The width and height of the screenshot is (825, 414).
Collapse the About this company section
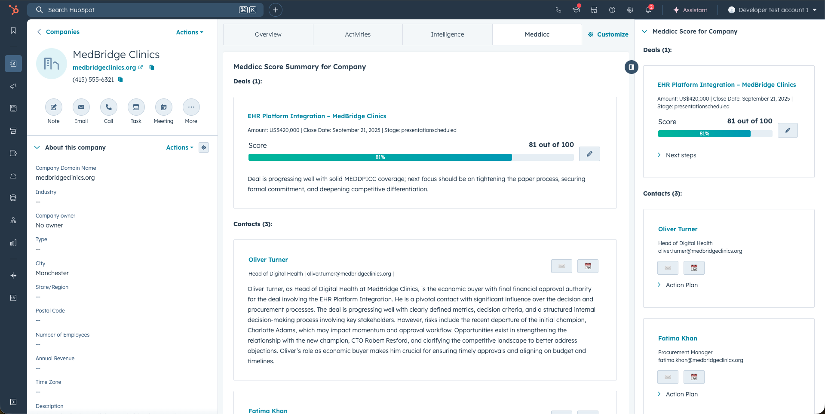pyautogui.click(x=37, y=147)
